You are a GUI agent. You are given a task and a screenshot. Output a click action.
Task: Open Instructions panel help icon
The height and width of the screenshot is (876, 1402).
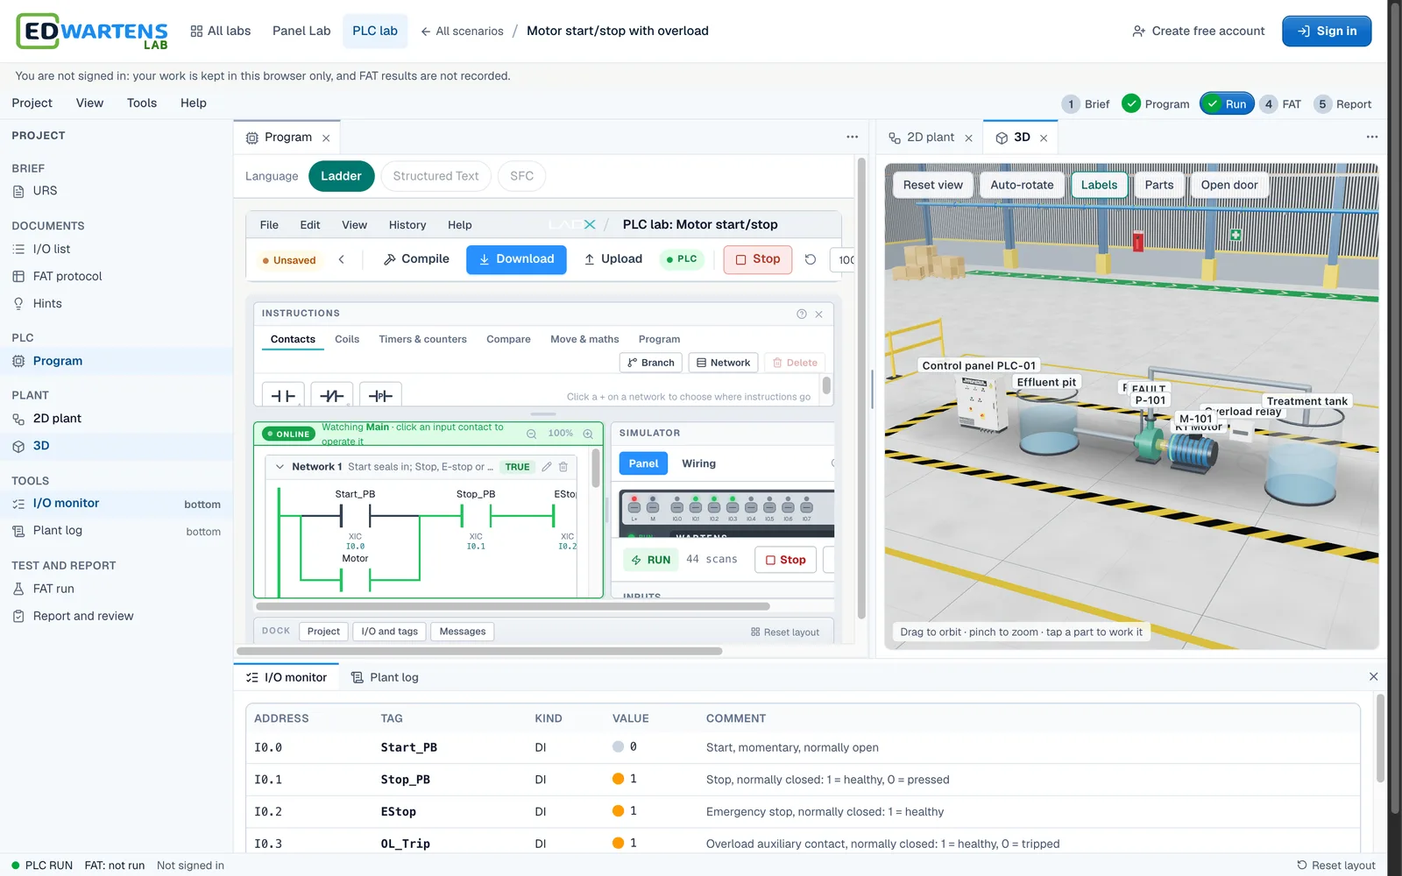click(x=802, y=314)
